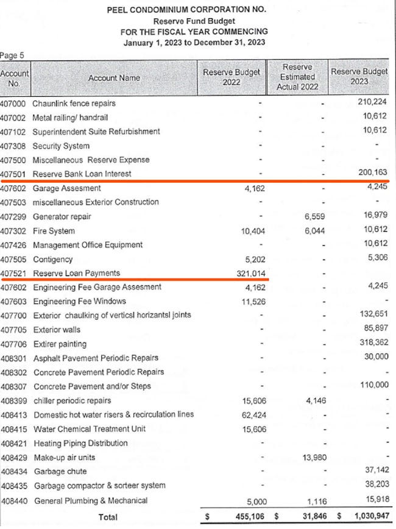Select 'Exterior walls' account name

[57, 330]
